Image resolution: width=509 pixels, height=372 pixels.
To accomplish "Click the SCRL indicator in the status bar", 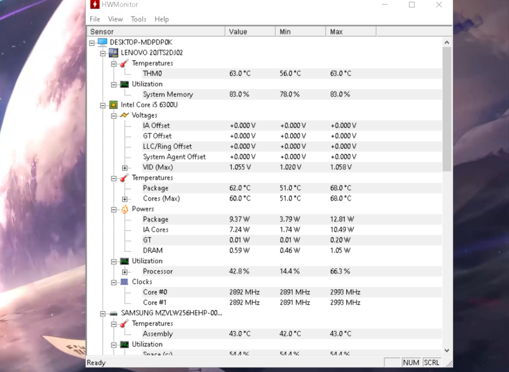I will coord(431,363).
